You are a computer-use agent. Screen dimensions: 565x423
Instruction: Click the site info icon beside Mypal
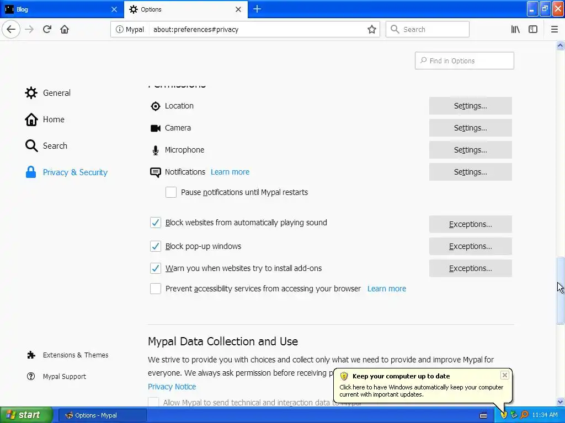(120, 30)
